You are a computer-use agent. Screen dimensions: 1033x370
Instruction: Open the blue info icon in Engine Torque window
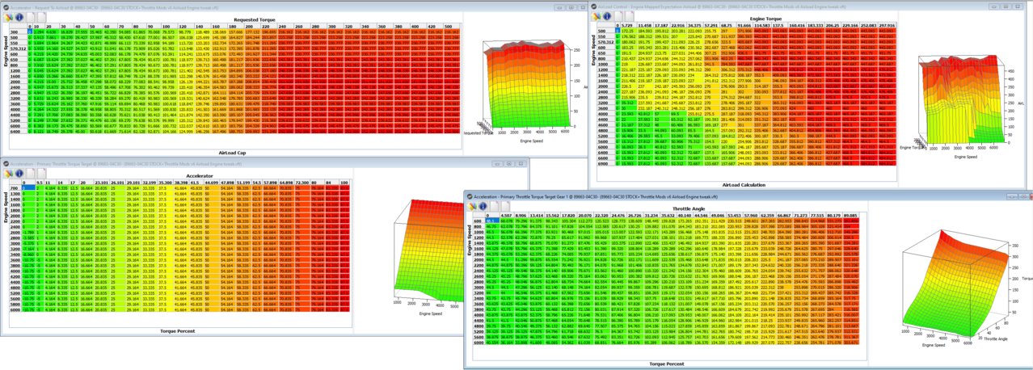point(607,16)
